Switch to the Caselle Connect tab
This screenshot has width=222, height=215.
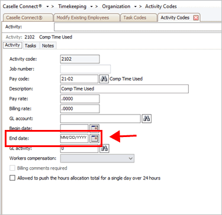(28, 18)
